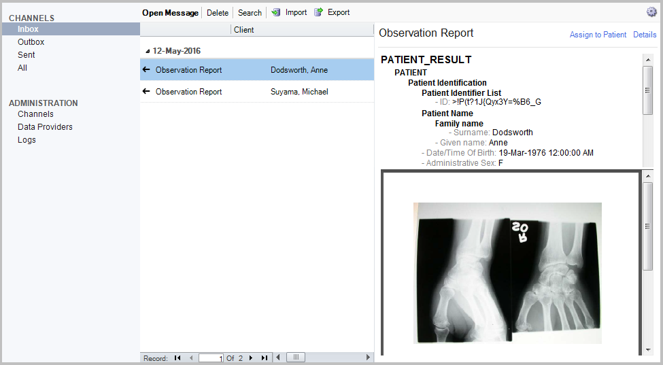Click the record number input field
This screenshot has width=663, height=365.
coord(211,358)
